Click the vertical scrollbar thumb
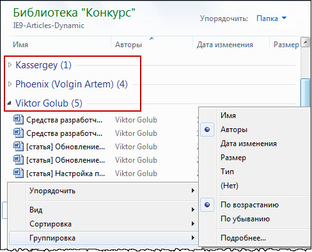The height and width of the screenshot is (252, 312). (306, 93)
